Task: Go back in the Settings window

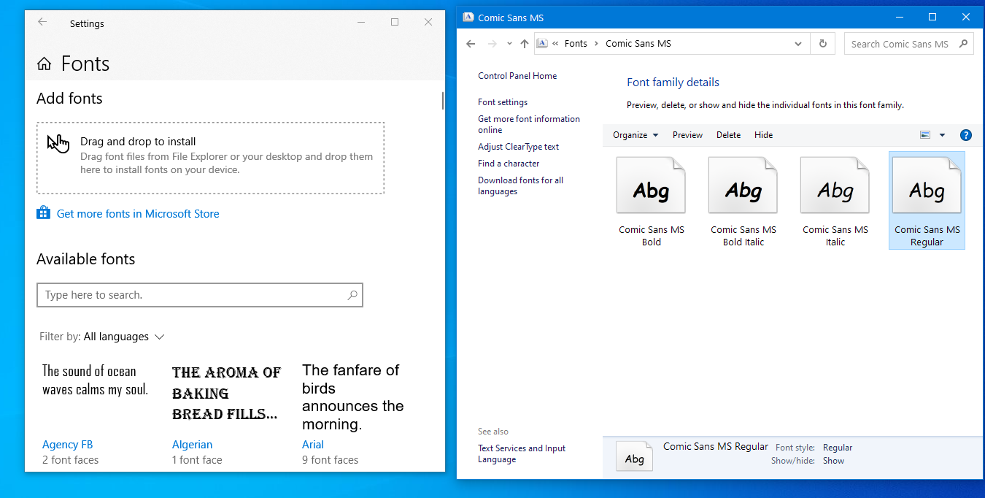Action: (42, 22)
